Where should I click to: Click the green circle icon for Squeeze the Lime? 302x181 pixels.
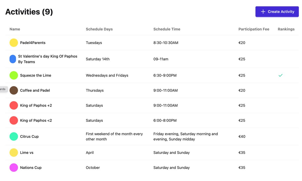point(14,75)
